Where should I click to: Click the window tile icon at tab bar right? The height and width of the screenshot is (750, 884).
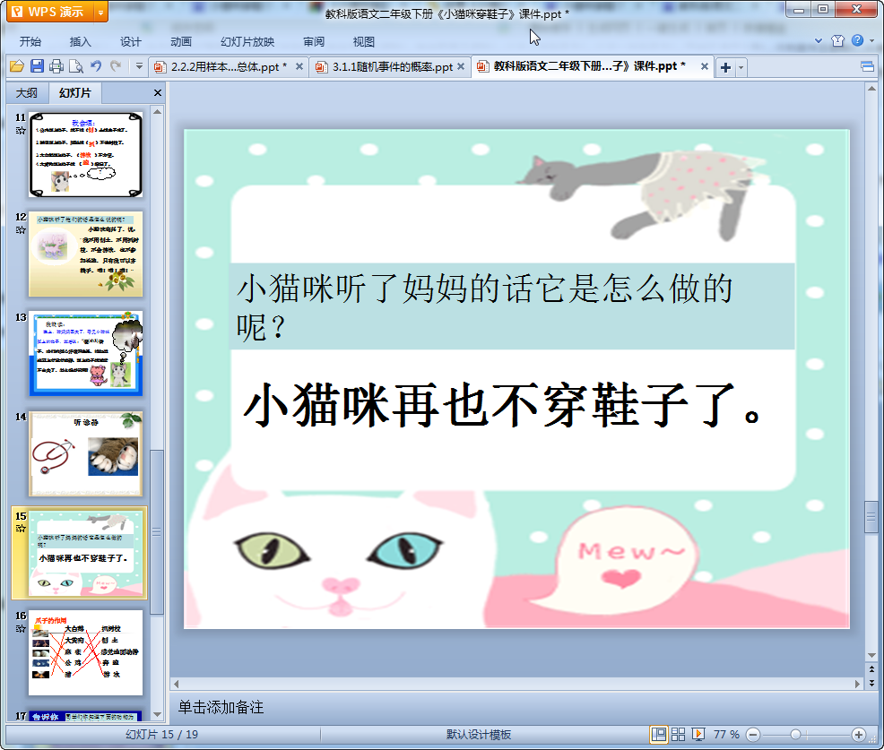tap(867, 67)
